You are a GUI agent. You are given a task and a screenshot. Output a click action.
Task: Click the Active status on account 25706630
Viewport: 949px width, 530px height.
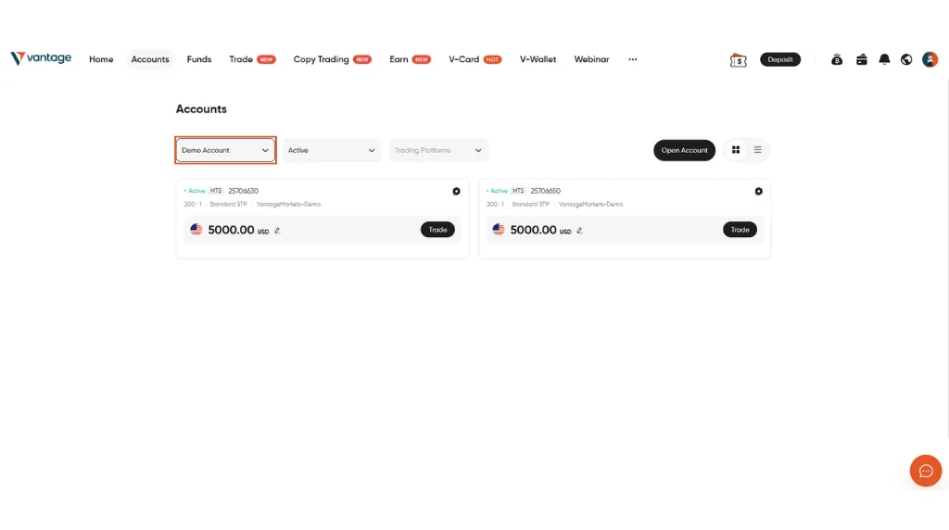195,191
